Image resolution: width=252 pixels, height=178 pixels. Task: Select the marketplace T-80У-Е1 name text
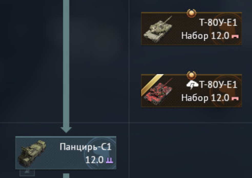click(x=218, y=85)
